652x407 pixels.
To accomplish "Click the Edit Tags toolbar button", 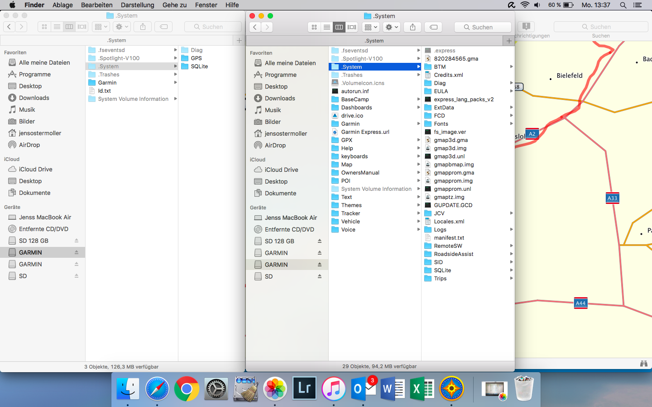I will coord(433,27).
